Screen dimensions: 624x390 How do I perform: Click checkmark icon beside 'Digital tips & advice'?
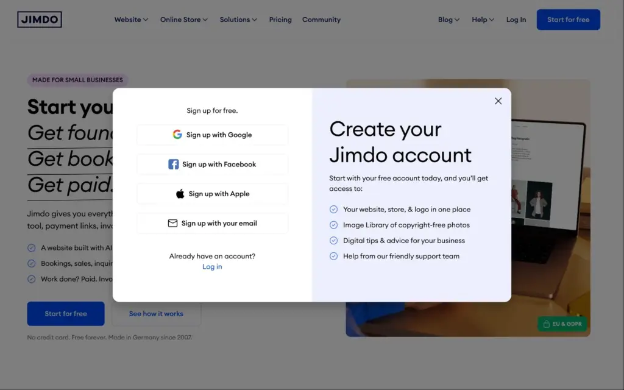(x=333, y=240)
